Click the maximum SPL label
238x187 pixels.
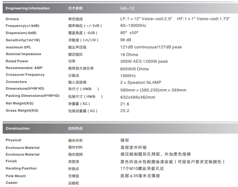point(18,47)
